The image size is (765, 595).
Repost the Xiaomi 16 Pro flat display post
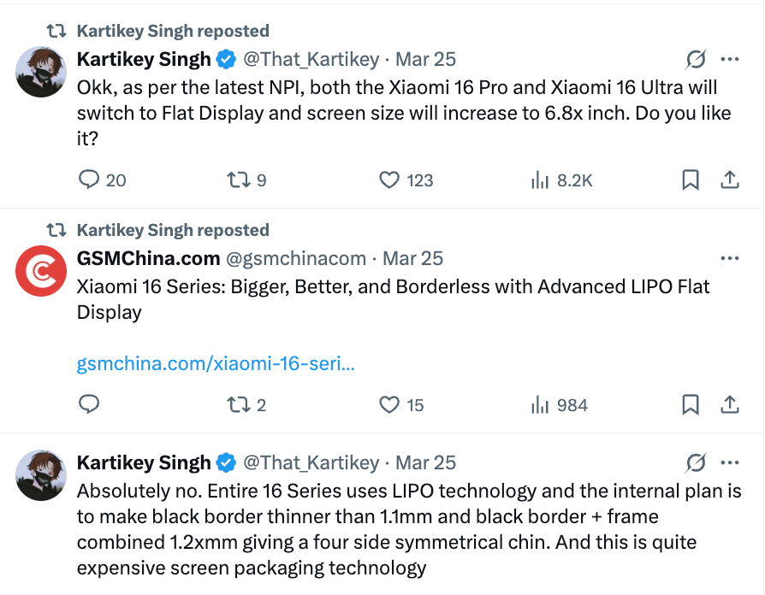click(x=237, y=180)
